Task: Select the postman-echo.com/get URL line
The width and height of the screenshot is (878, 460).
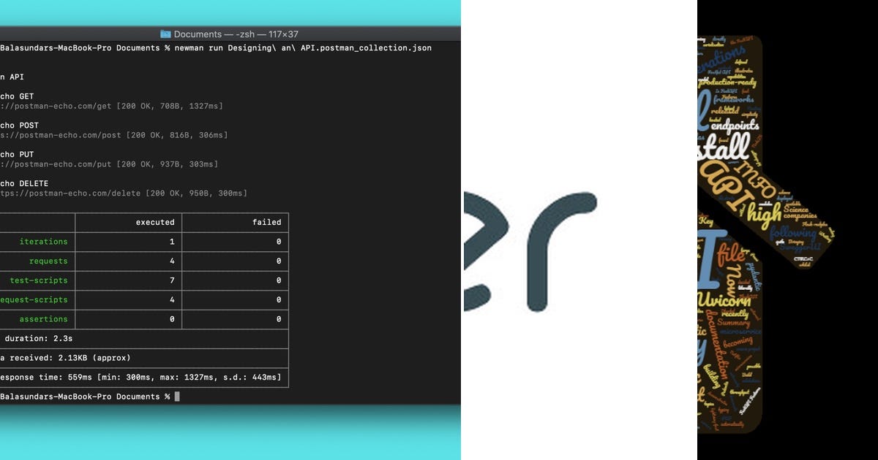Action: (x=110, y=106)
